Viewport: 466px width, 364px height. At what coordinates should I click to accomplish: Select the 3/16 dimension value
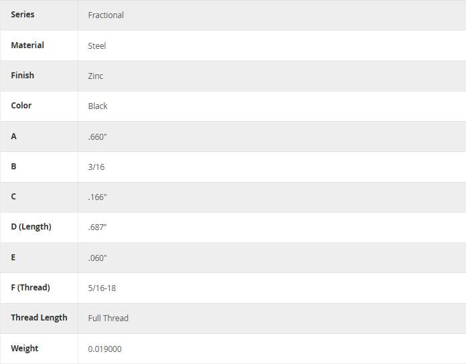pyautogui.click(x=96, y=167)
